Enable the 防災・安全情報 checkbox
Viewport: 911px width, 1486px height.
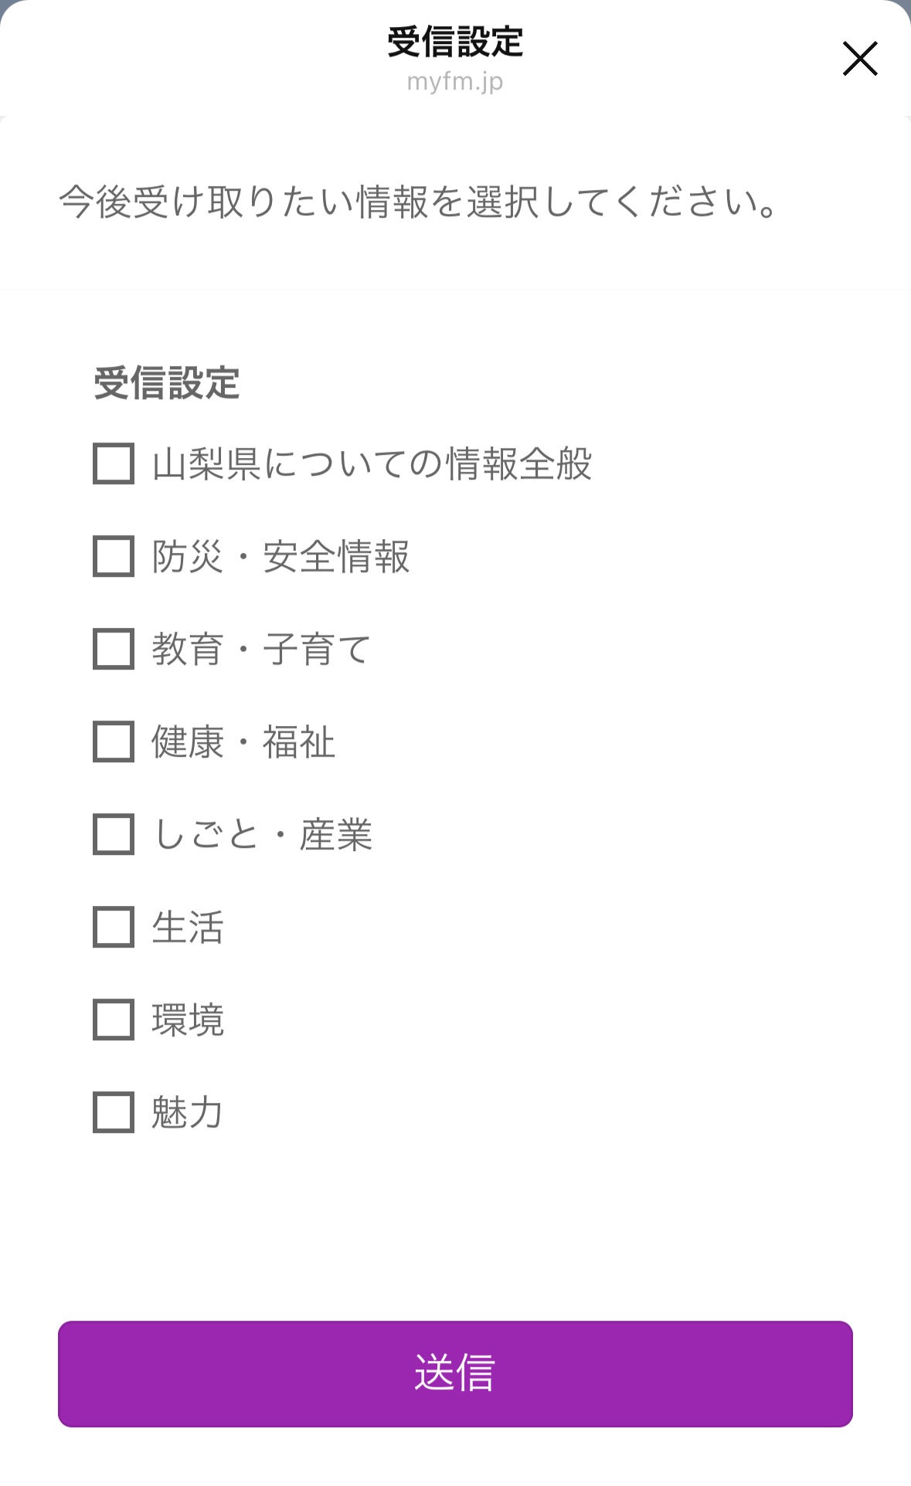[114, 556]
